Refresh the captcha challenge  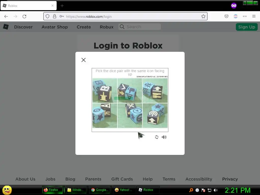pyautogui.click(x=157, y=137)
